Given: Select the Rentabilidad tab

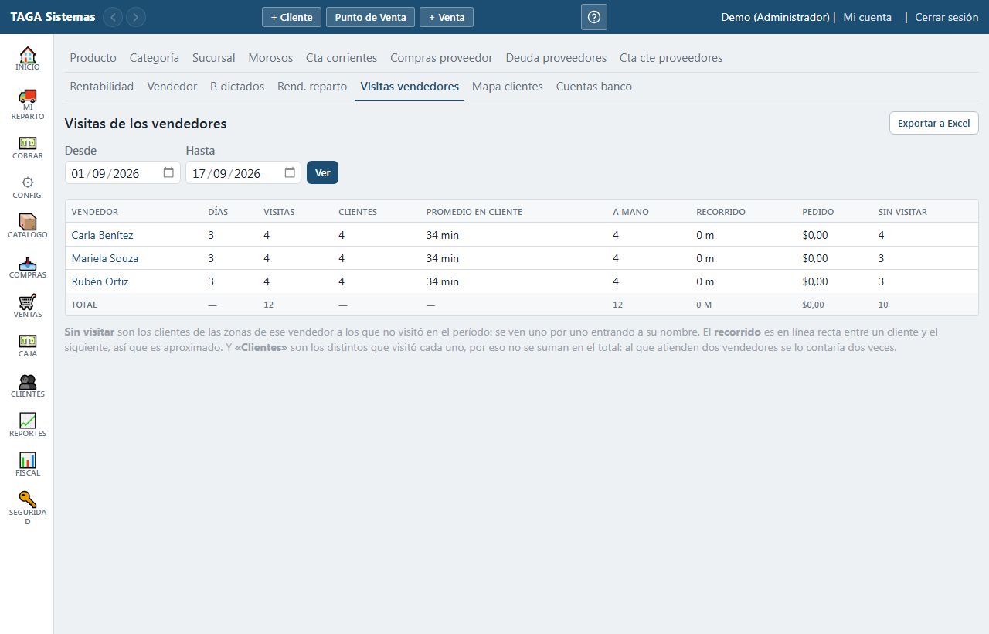Looking at the screenshot, I should click(x=102, y=87).
